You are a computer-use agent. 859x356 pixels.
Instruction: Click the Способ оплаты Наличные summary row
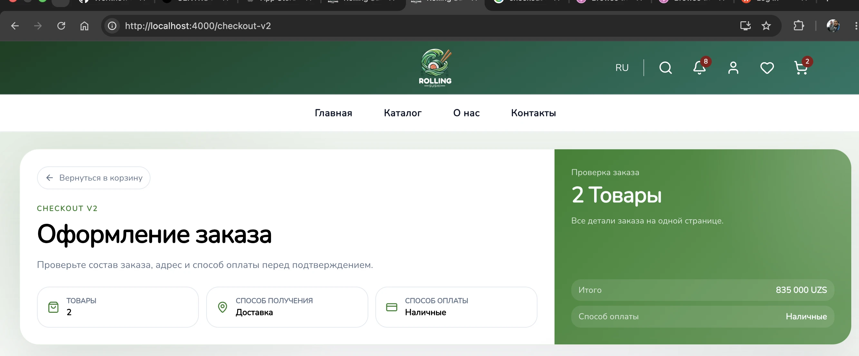point(703,316)
